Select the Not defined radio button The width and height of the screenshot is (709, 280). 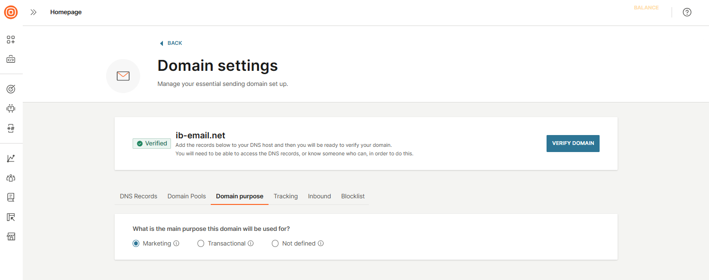click(275, 244)
